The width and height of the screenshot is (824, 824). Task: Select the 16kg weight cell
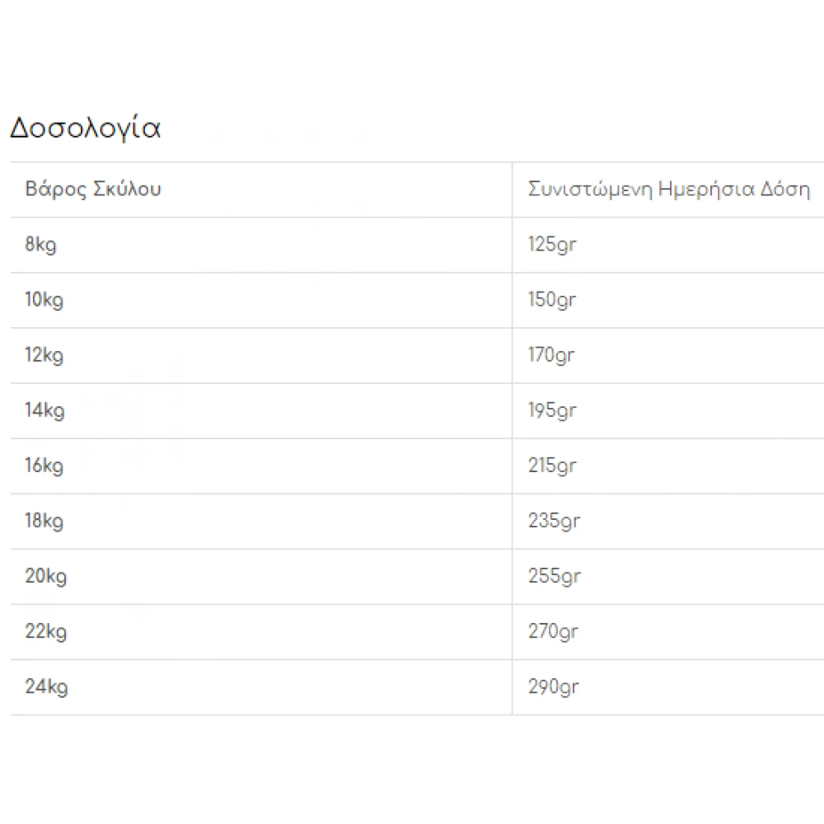pyautogui.click(x=44, y=466)
